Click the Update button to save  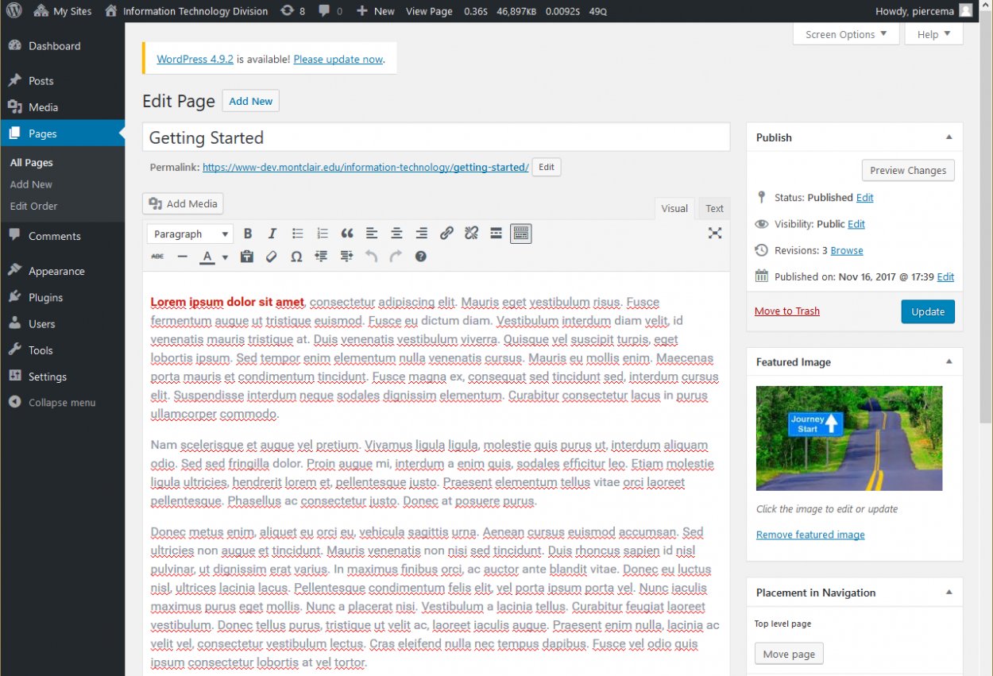[928, 311]
